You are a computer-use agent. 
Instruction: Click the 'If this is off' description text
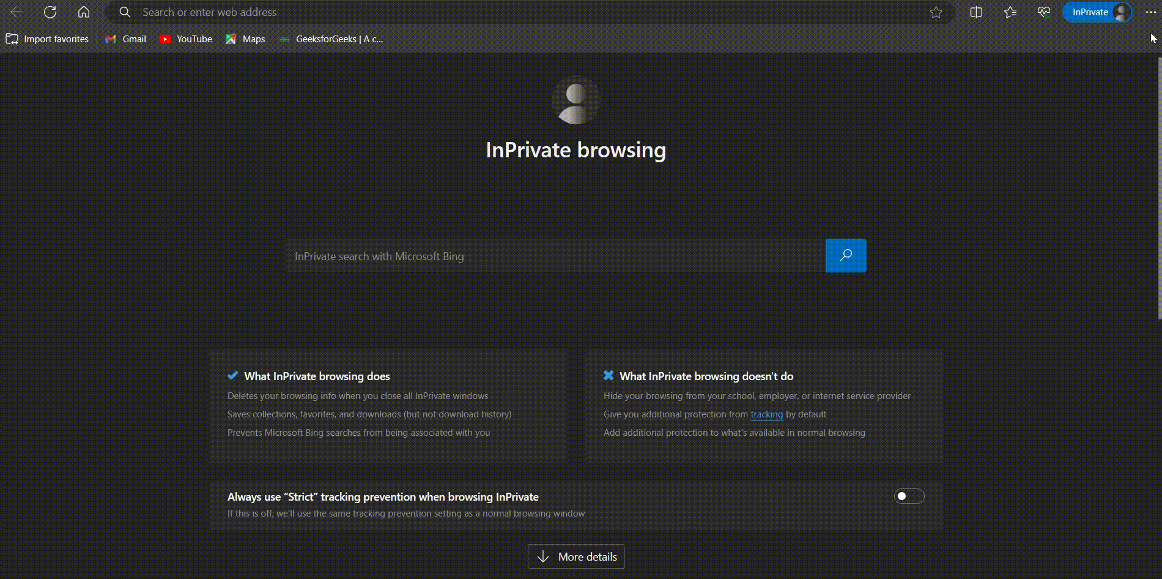(x=406, y=514)
